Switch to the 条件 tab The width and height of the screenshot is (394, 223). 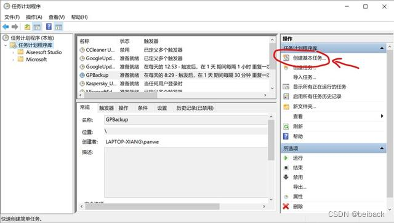click(142, 108)
